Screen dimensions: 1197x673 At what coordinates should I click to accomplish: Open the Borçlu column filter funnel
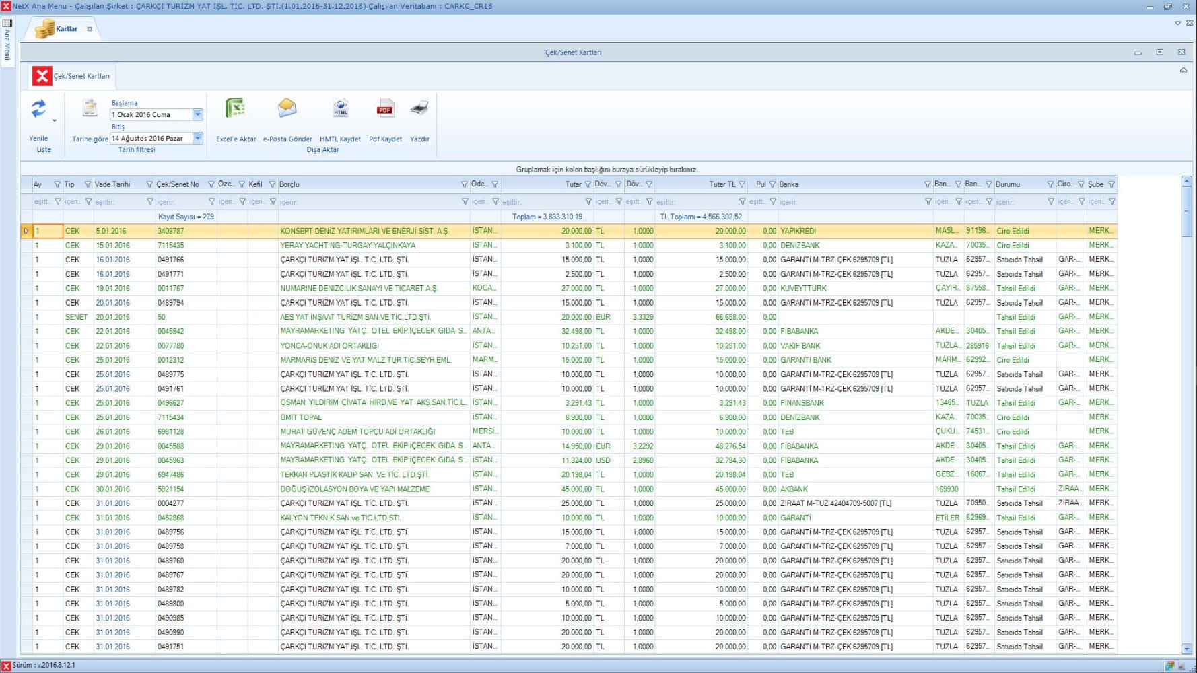(464, 184)
